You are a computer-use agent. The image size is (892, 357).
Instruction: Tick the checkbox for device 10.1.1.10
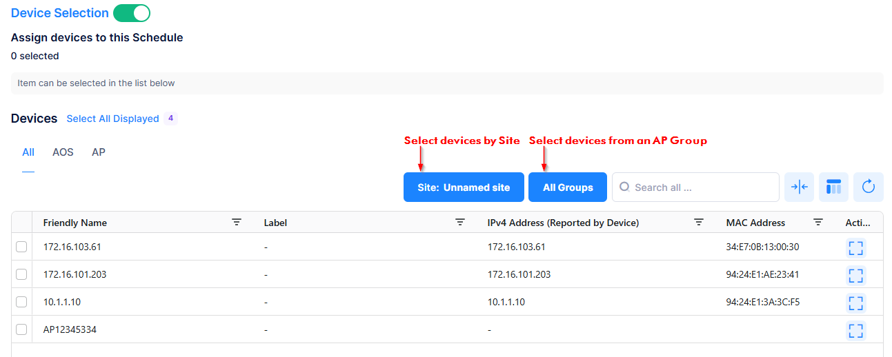coord(21,302)
